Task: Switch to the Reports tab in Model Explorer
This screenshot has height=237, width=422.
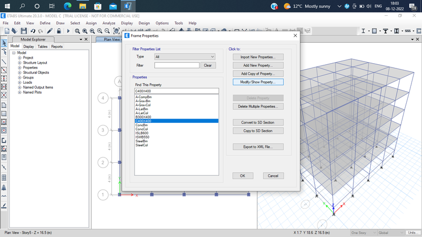Action: [x=57, y=46]
